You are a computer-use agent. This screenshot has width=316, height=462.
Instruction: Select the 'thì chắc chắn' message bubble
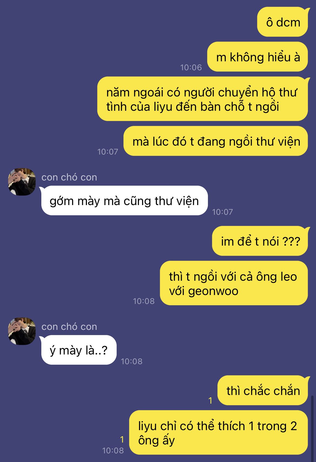click(263, 390)
